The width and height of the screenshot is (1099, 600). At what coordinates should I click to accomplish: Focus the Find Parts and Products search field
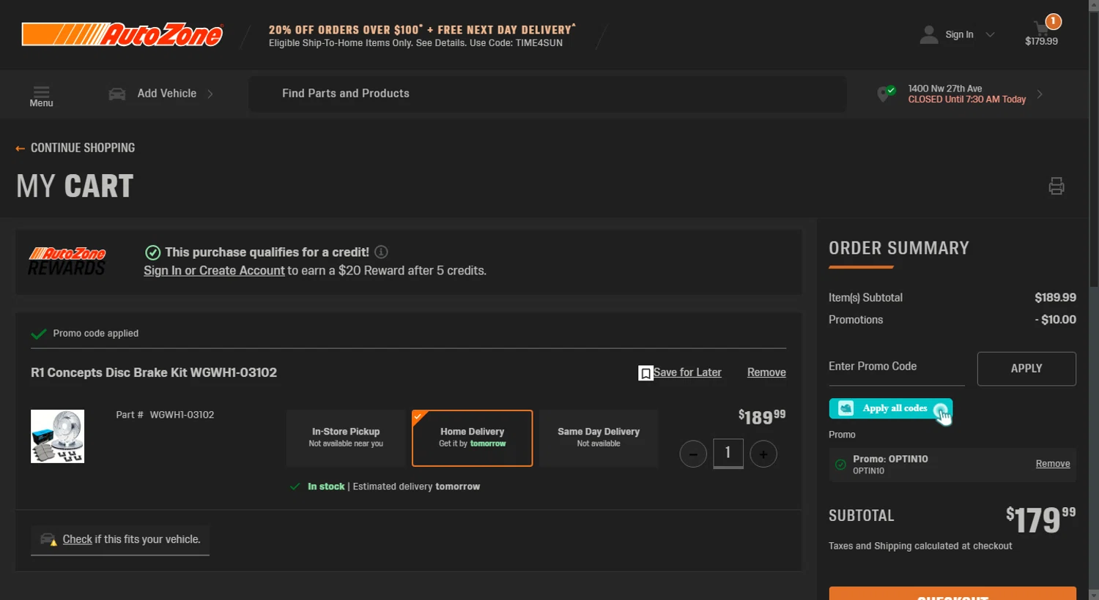(547, 94)
